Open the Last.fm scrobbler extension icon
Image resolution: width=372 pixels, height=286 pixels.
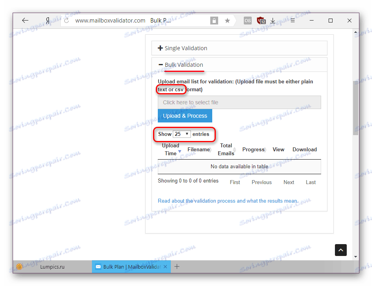(247, 21)
